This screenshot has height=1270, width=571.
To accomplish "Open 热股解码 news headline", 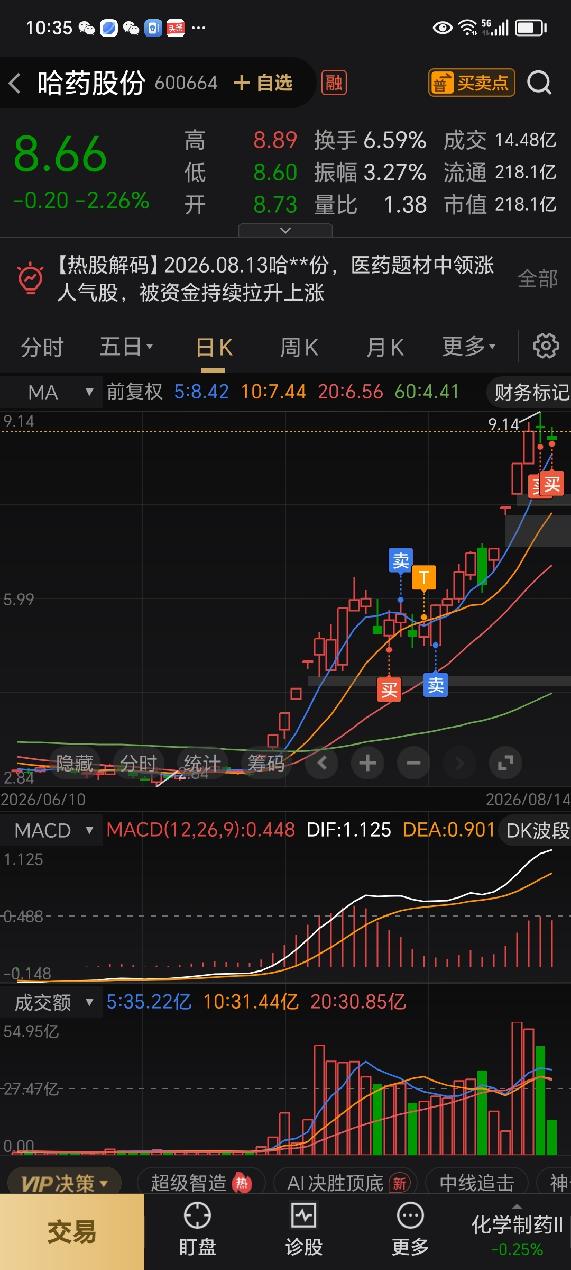I will (x=275, y=278).
